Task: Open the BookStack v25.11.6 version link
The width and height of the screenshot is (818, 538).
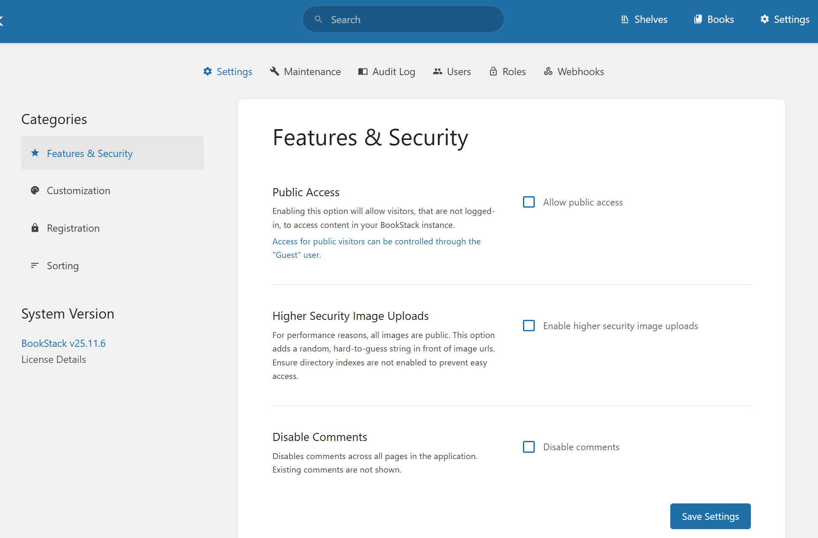Action: point(63,343)
